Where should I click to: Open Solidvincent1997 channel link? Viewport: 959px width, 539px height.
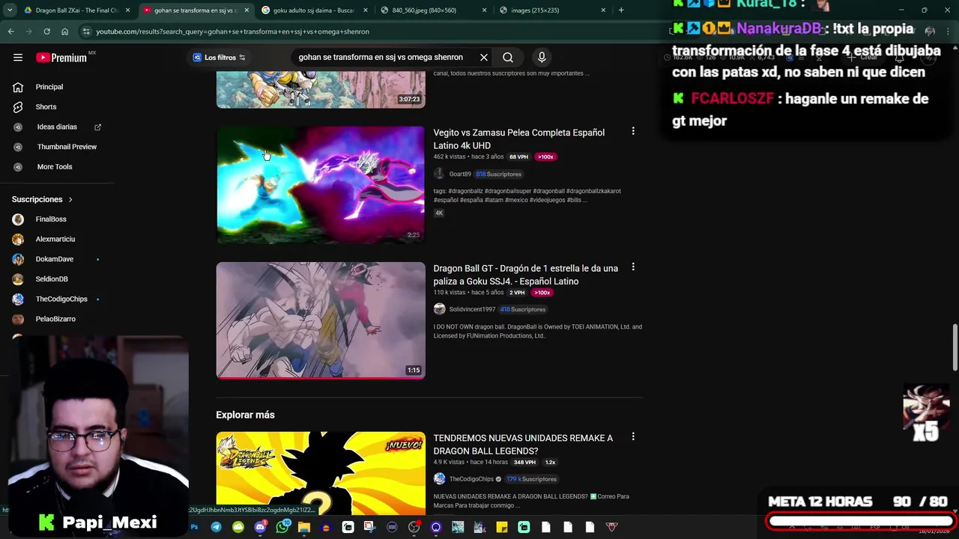pos(472,310)
